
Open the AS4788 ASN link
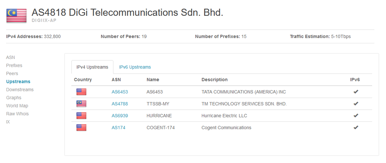coord(120,104)
